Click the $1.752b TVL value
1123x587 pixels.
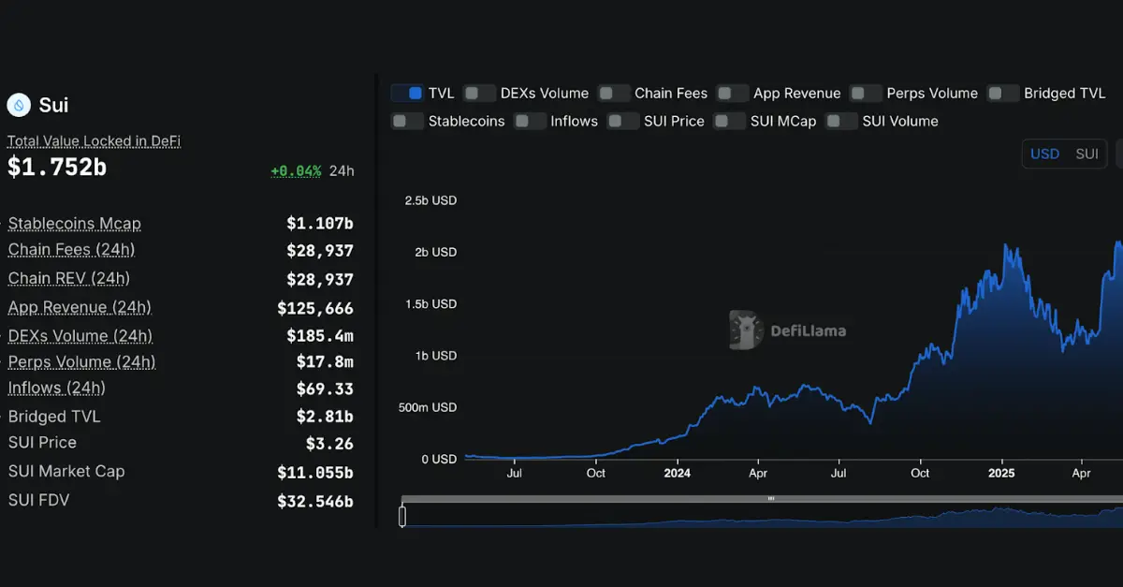coord(57,168)
